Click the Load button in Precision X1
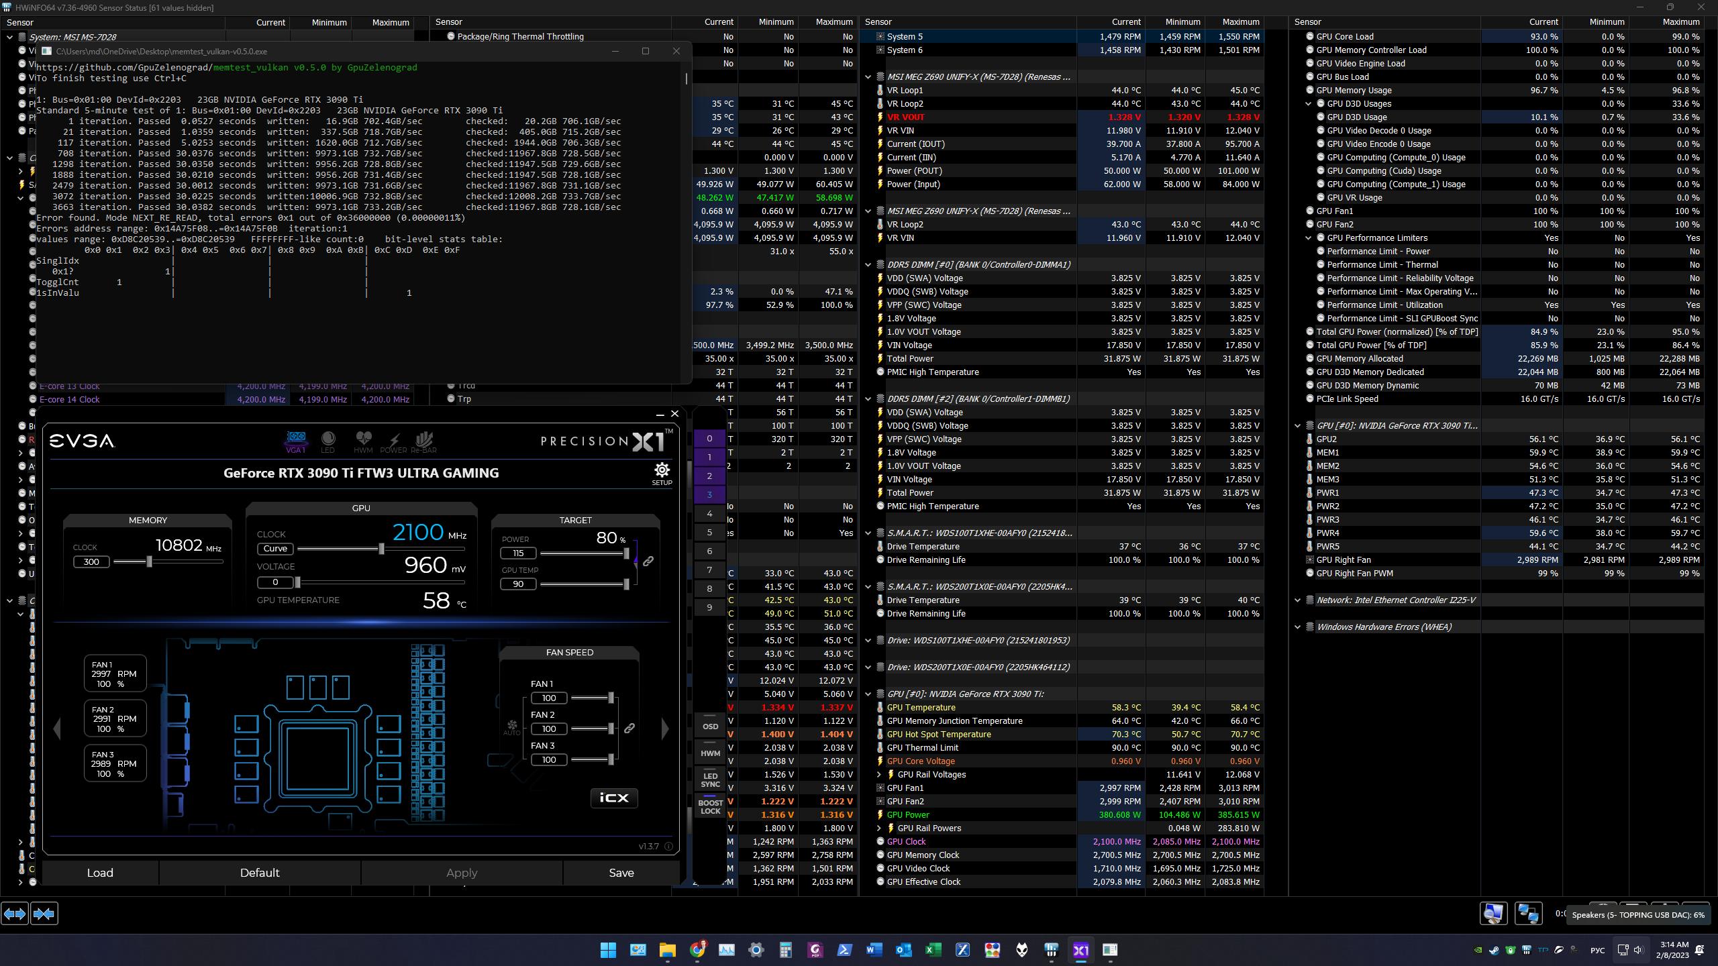This screenshot has width=1718, height=966. (100, 873)
